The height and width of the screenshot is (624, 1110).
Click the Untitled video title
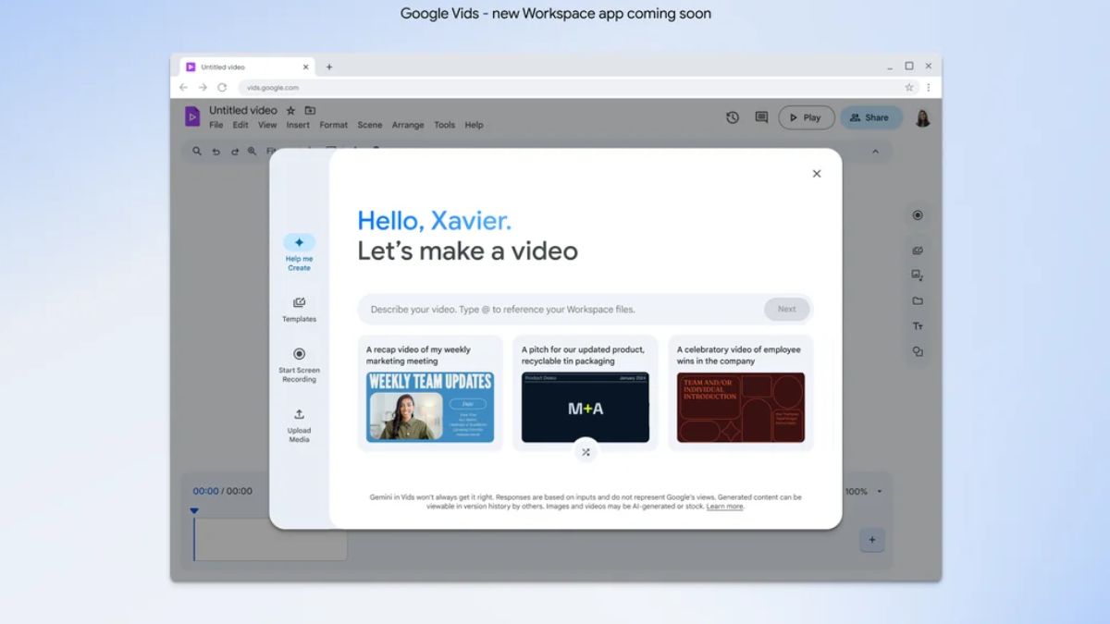click(243, 110)
